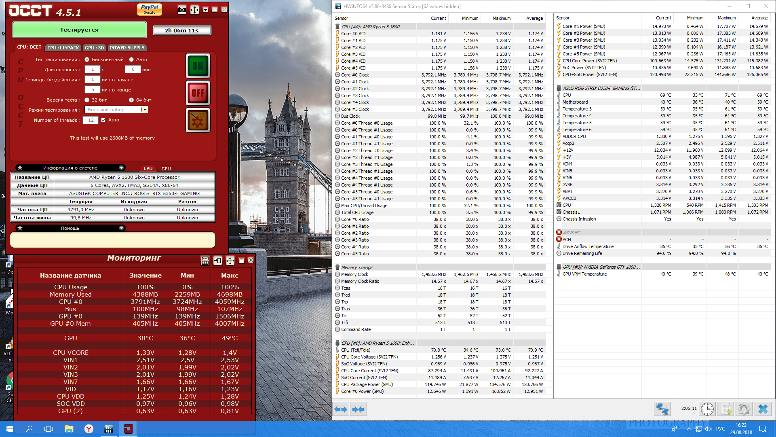The width and height of the screenshot is (776, 437).
Task: Click HWiNFO expand columns arrows icon
Action: tap(341, 409)
